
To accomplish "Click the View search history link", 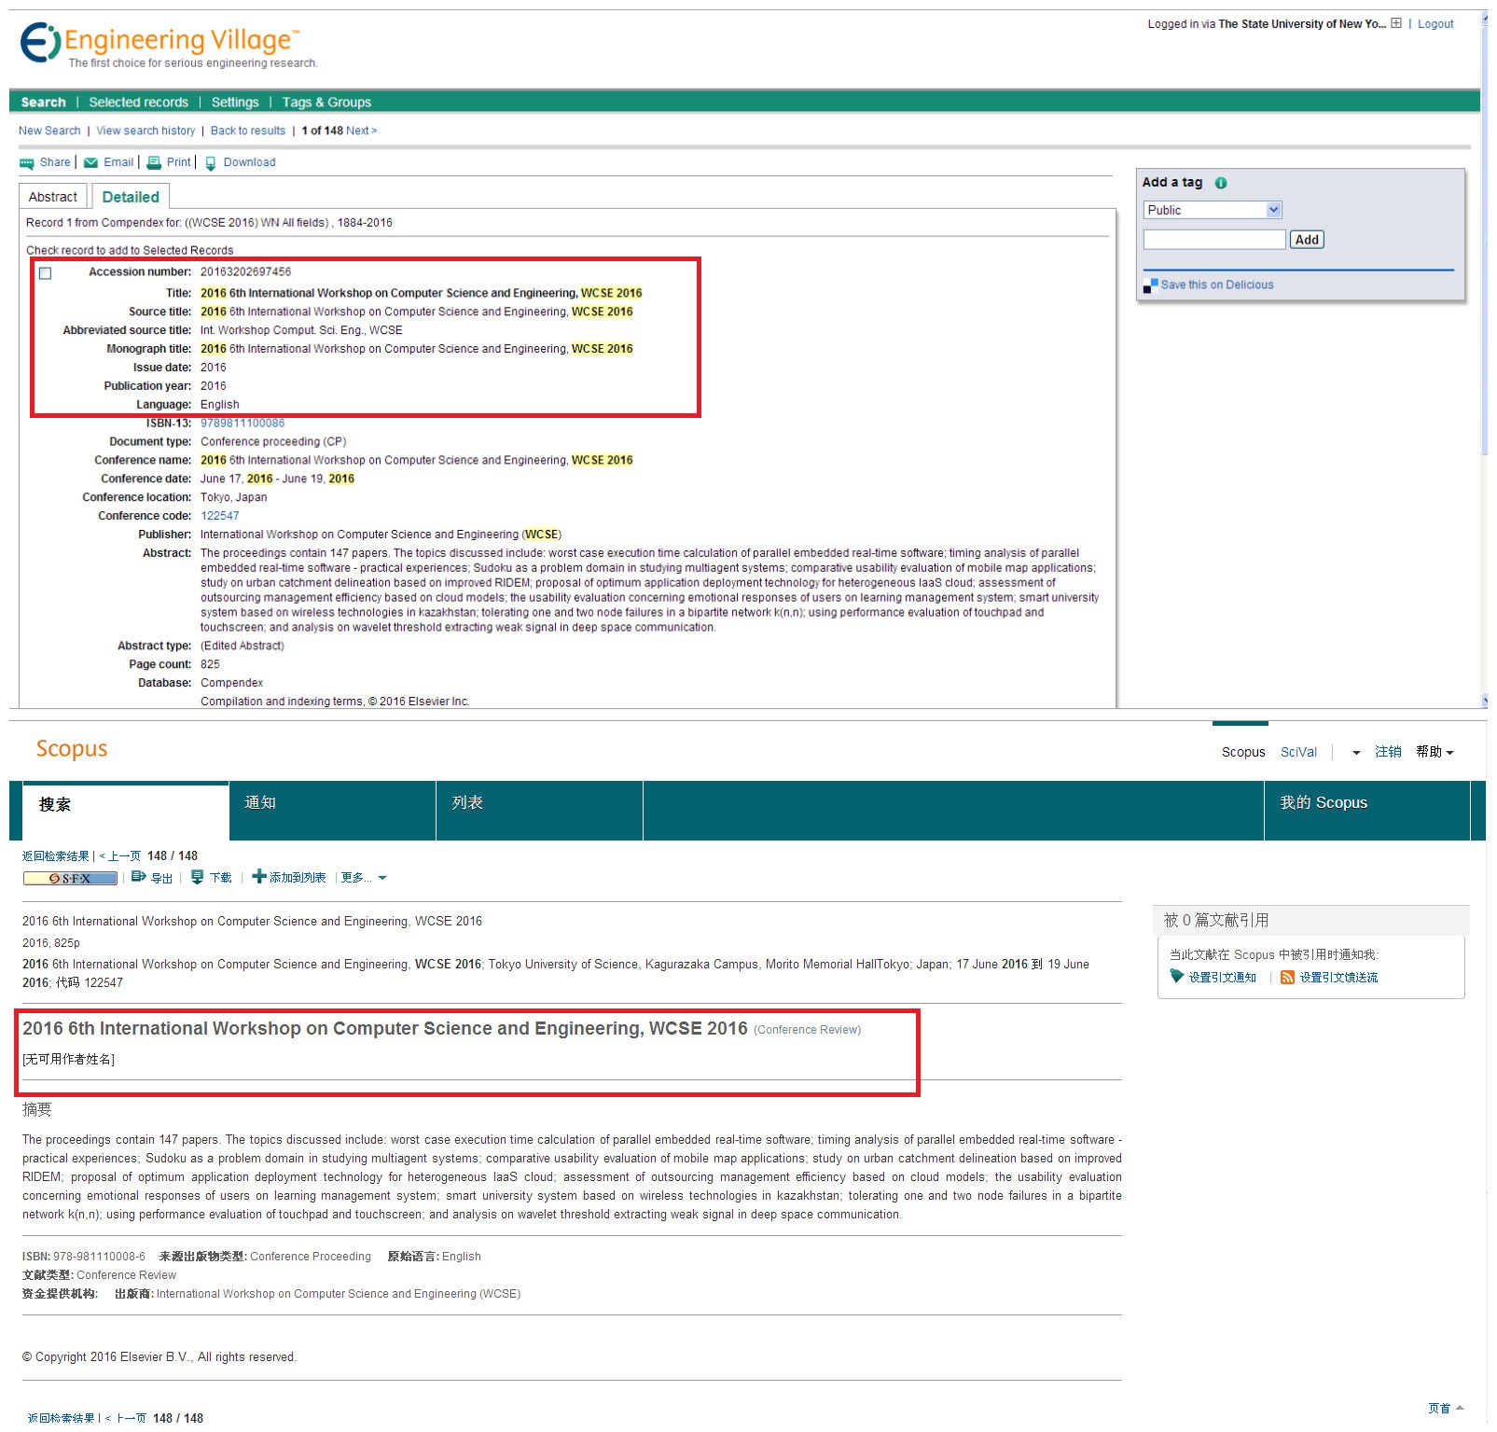I will 146,131.
